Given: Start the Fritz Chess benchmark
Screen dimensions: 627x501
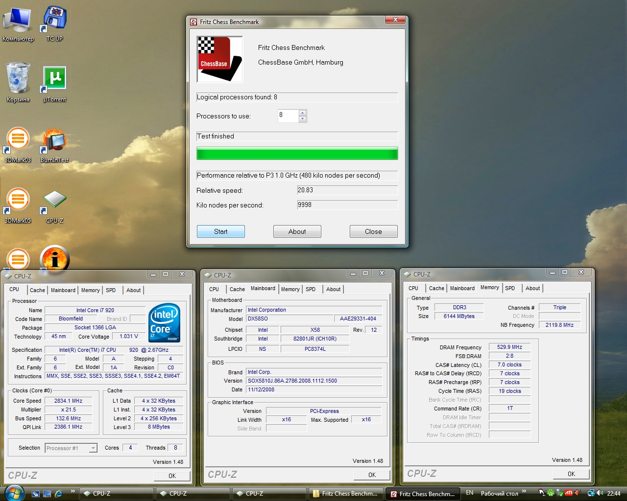Looking at the screenshot, I should point(220,231).
